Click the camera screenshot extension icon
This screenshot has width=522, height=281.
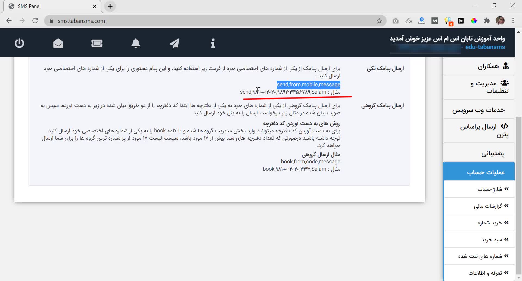coord(396,21)
